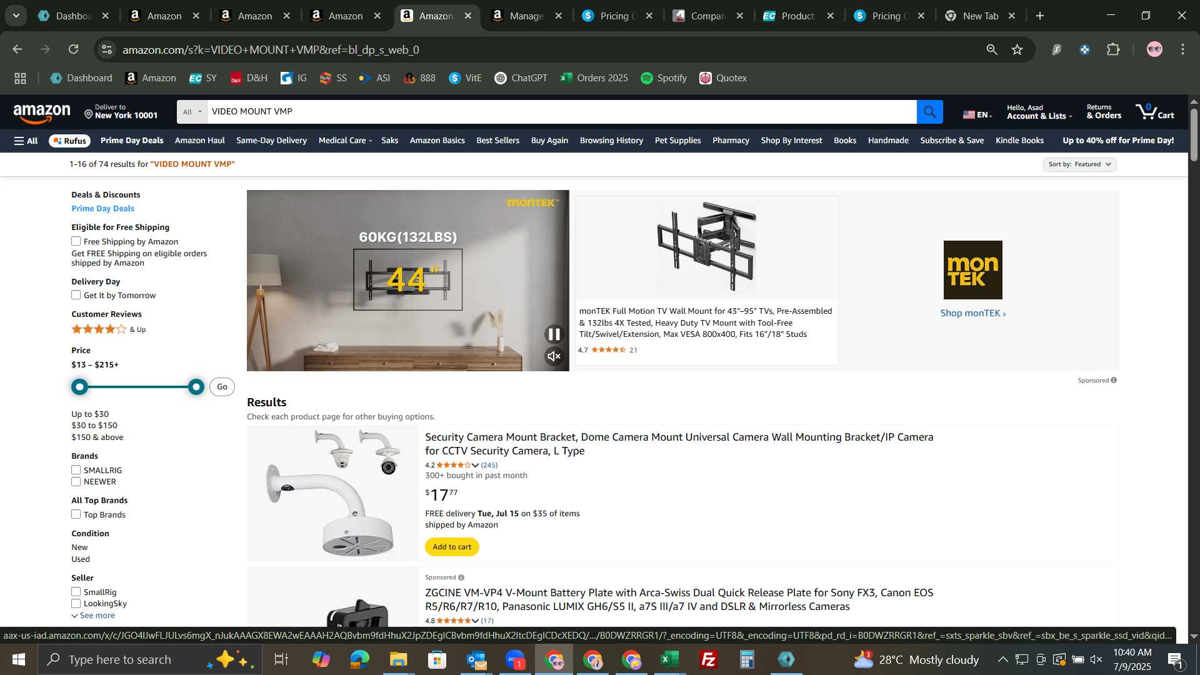
Task: Switch to the Manage browser tab
Action: tap(527, 16)
